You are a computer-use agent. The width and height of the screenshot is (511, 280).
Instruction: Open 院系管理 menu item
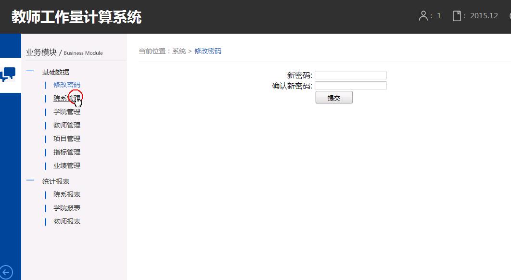(67, 98)
